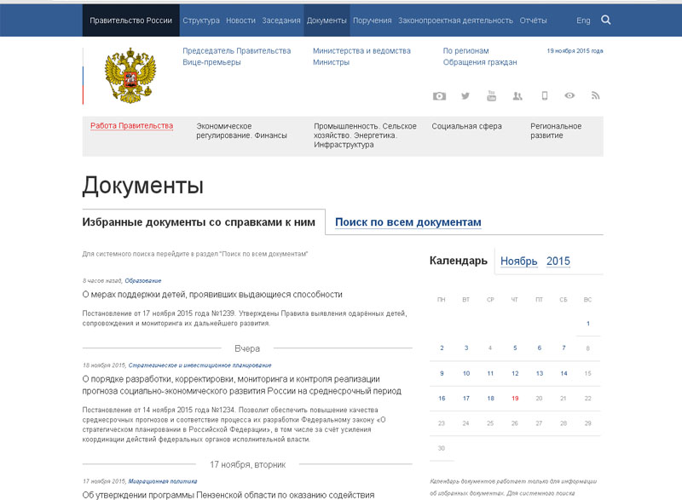Open the mobile phone version icon
The height and width of the screenshot is (500, 682).
click(x=544, y=96)
